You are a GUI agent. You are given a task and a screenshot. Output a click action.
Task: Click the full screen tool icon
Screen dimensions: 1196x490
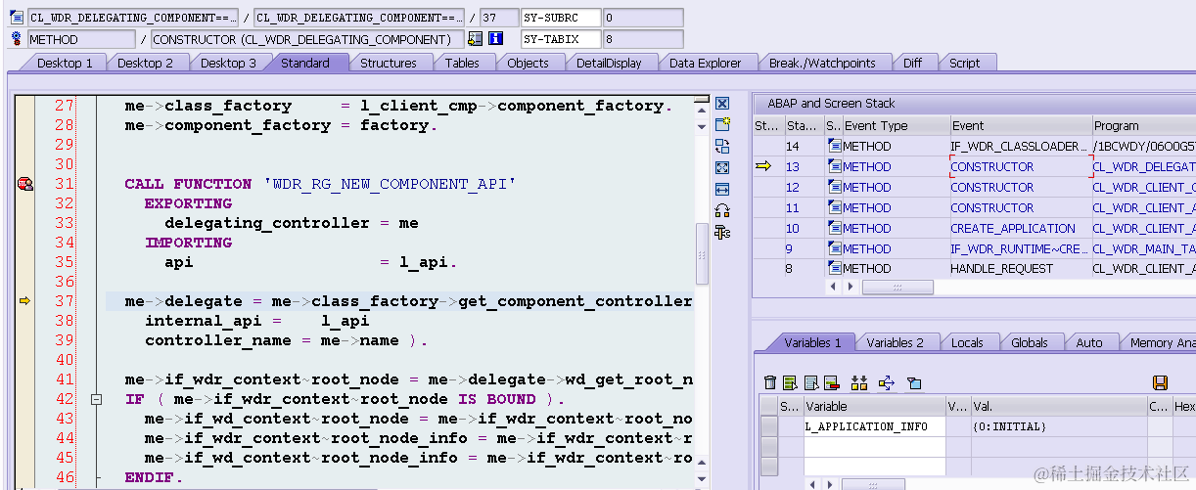pos(722,167)
